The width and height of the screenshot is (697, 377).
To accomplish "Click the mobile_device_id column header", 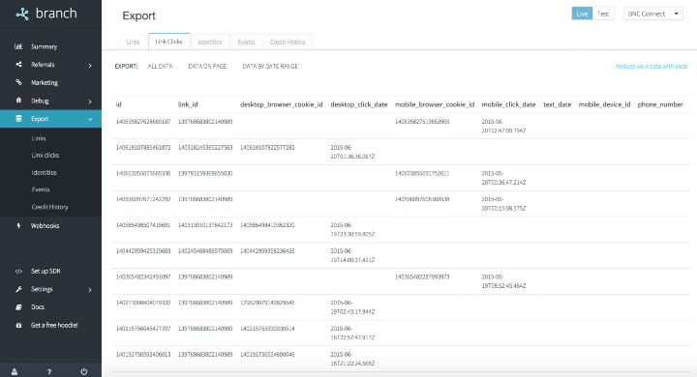I will pyautogui.click(x=604, y=104).
